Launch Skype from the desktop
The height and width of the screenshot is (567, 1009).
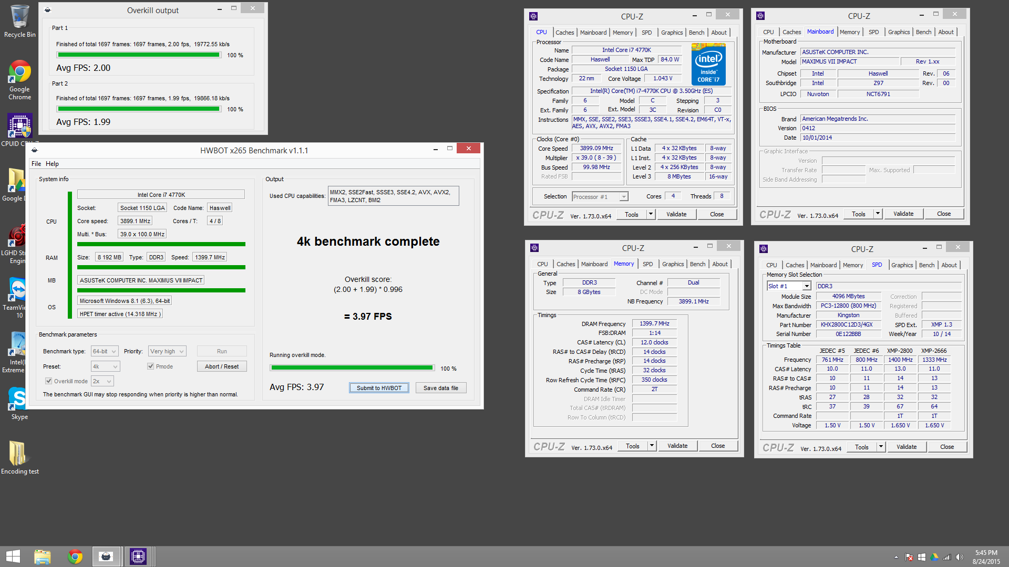click(x=19, y=403)
